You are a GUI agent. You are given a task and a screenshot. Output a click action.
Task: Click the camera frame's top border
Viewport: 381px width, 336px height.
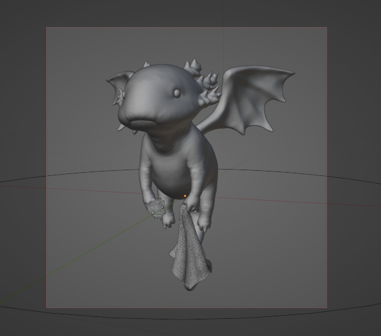190,27
